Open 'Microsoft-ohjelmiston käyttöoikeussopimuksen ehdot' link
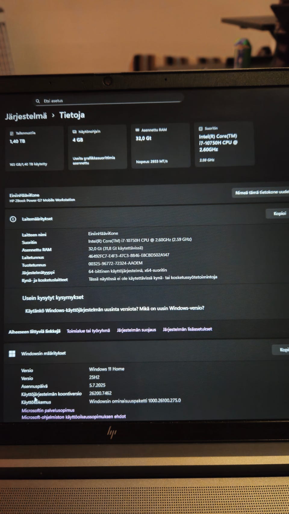 73,417
